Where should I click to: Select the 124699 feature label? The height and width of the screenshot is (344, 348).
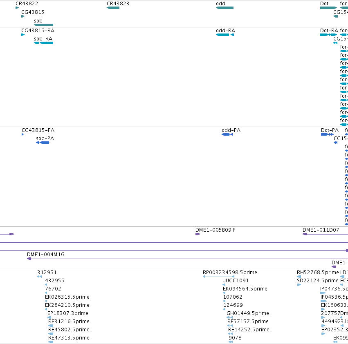(233, 305)
